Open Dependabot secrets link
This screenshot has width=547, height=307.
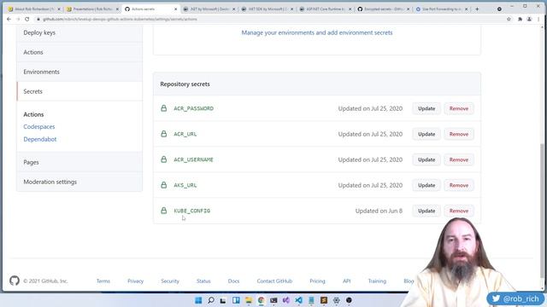click(x=40, y=139)
